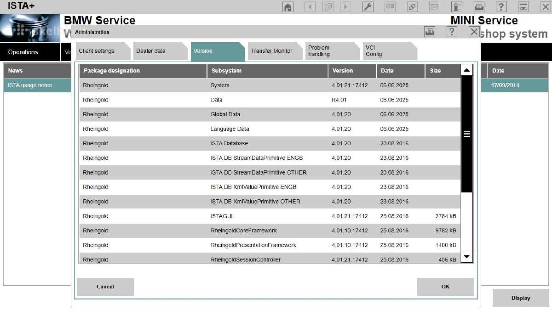552x310 pixels.
Task: Click the version list scroll-up arrow
Action: 467,70
